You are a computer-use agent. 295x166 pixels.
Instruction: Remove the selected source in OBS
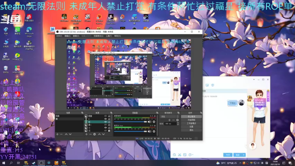point(90,134)
